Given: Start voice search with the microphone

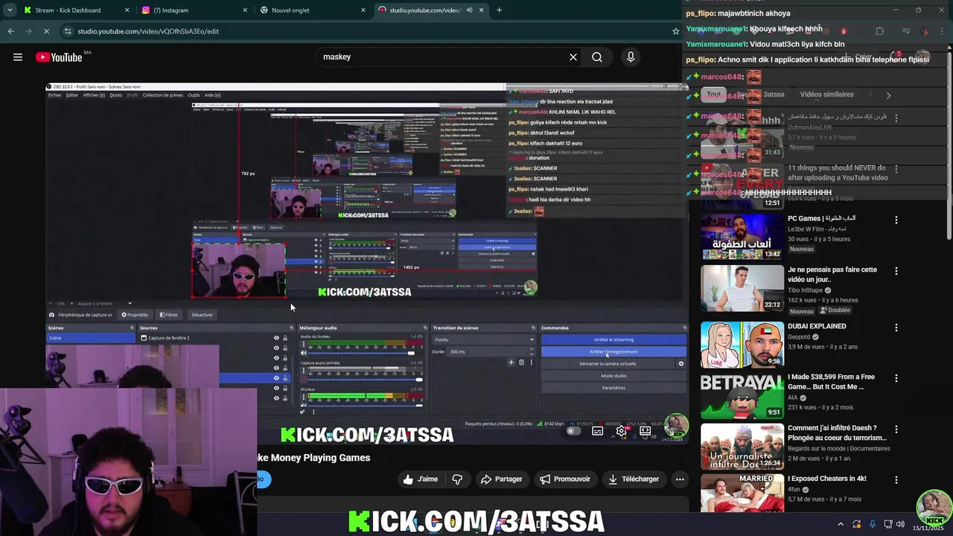Looking at the screenshot, I should tap(631, 57).
